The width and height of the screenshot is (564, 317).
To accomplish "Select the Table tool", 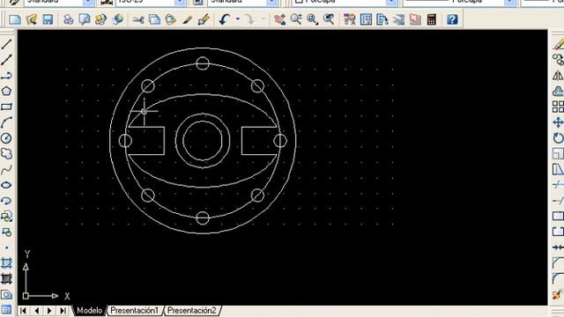I will 6,310.
